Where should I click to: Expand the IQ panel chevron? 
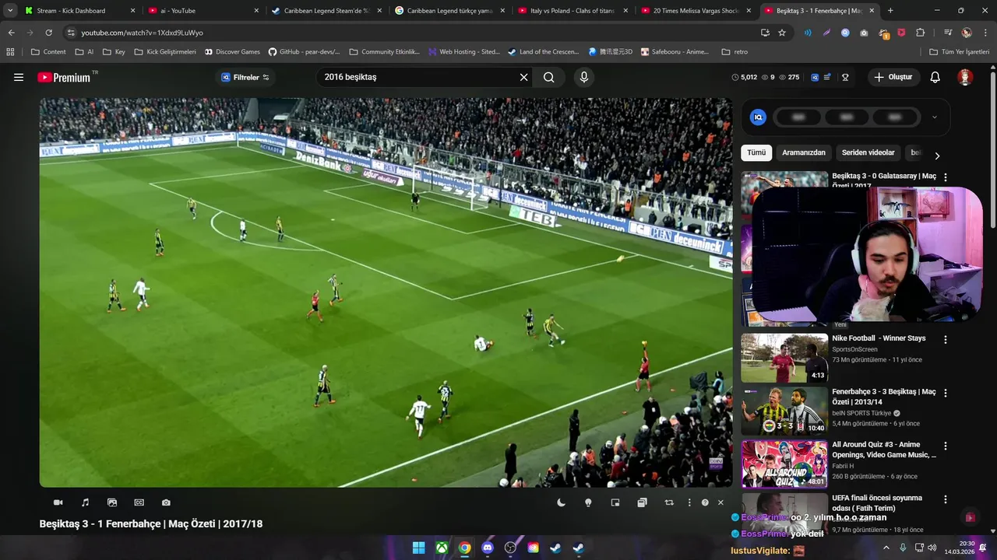tap(935, 117)
